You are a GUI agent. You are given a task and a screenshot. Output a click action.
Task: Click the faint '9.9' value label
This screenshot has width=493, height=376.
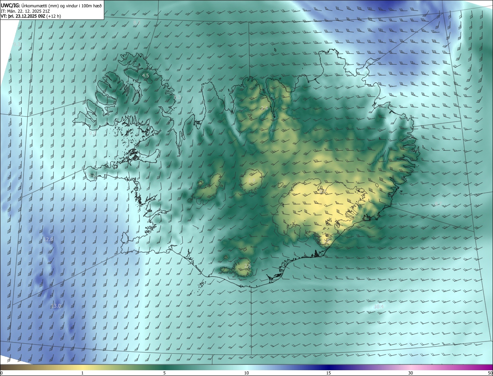(92, 133)
